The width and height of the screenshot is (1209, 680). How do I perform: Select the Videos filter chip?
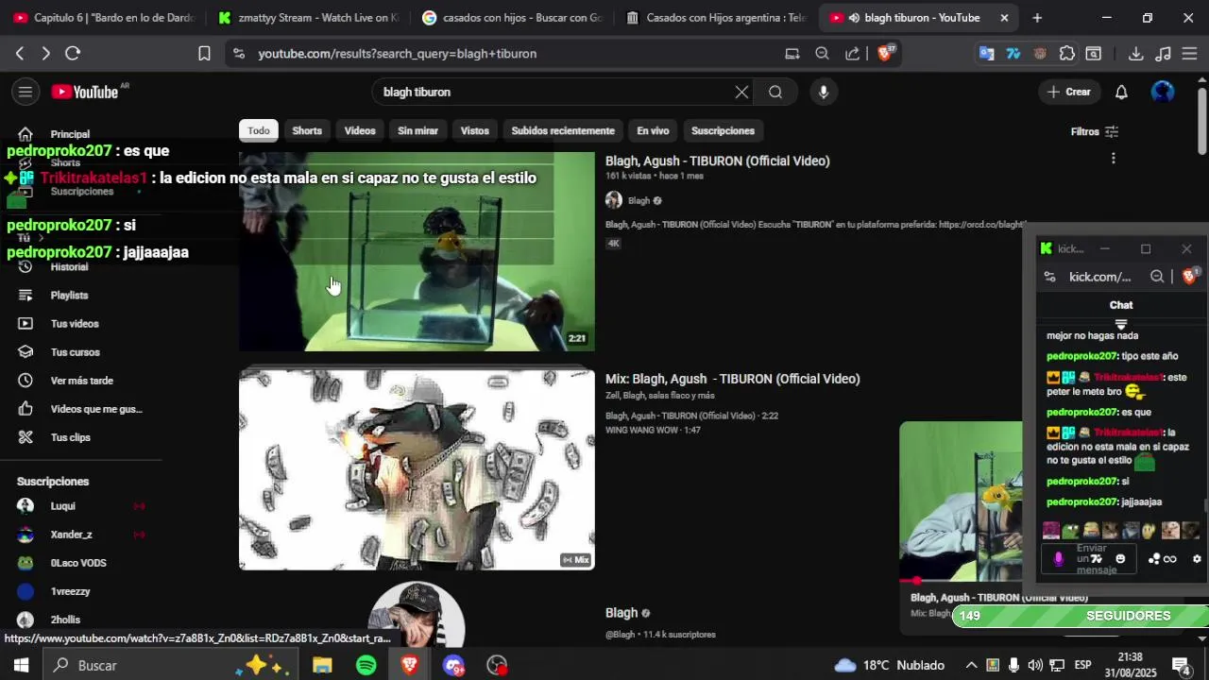click(x=360, y=130)
